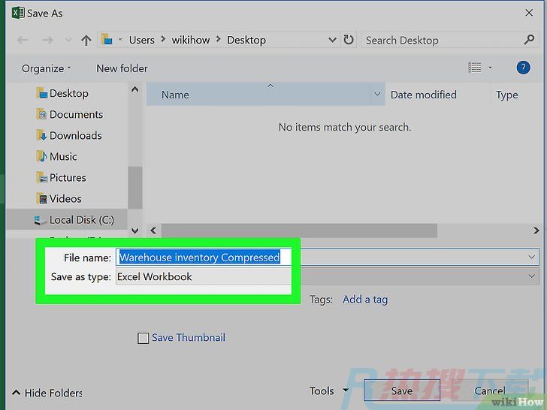
Task: Open the Organize menu
Action: tap(46, 68)
